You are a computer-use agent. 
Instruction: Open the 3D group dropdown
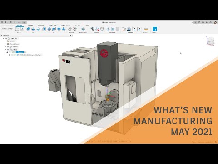54,32
